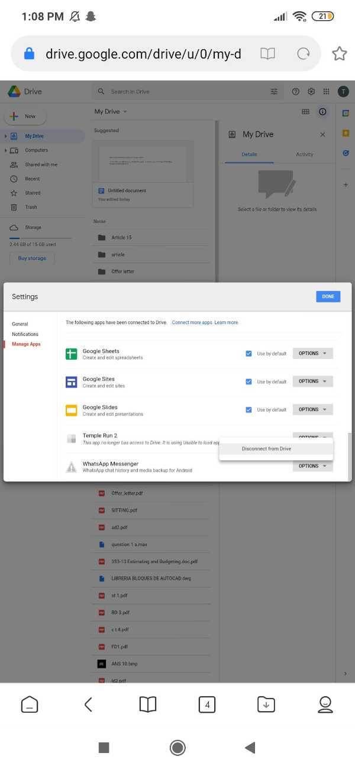
Task: Open the Google apps grid icon
Action: coord(327,92)
